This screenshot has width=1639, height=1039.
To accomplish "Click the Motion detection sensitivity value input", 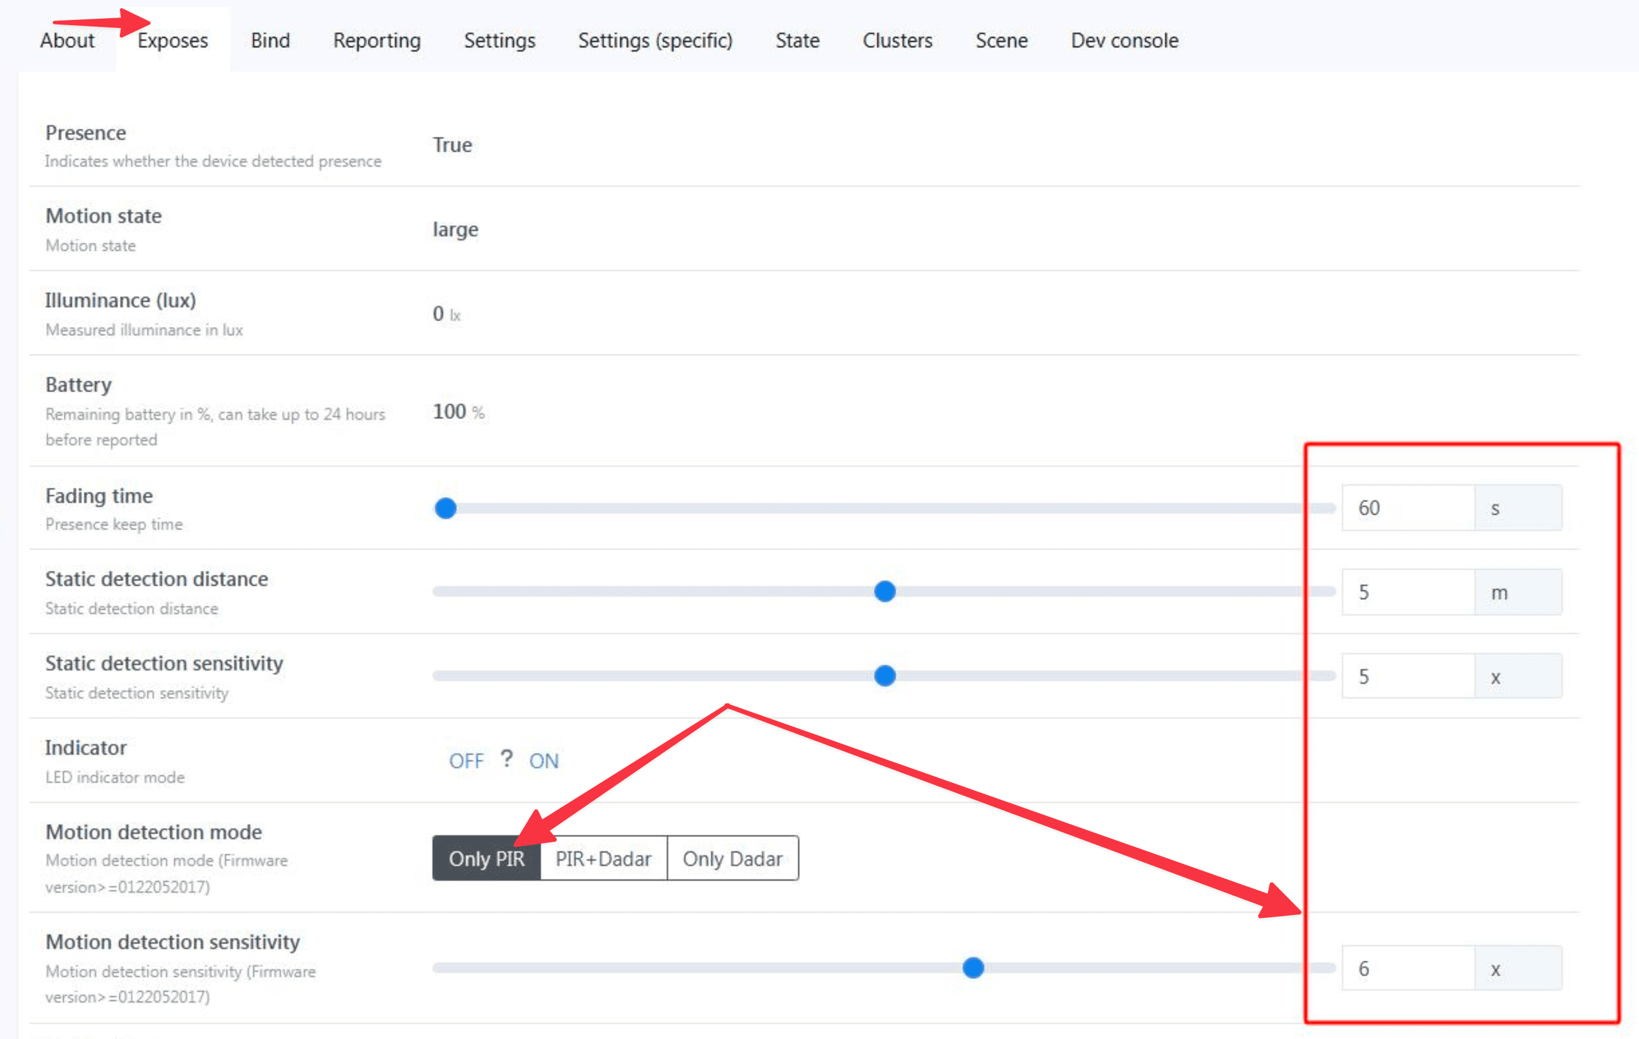I will 1407,968.
